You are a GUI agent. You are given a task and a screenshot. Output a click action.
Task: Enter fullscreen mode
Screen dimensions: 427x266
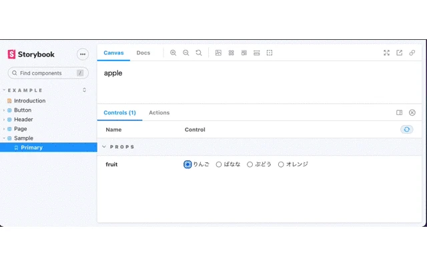coord(386,53)
